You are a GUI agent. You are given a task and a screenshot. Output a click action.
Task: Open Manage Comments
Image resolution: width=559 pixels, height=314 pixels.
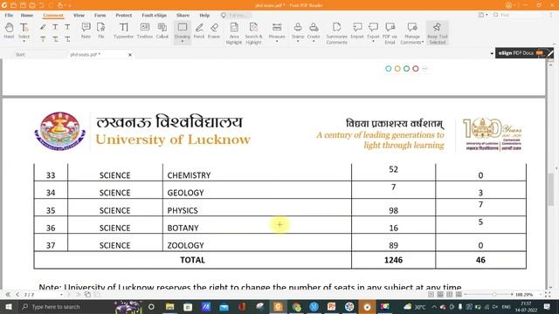(412, 33)
